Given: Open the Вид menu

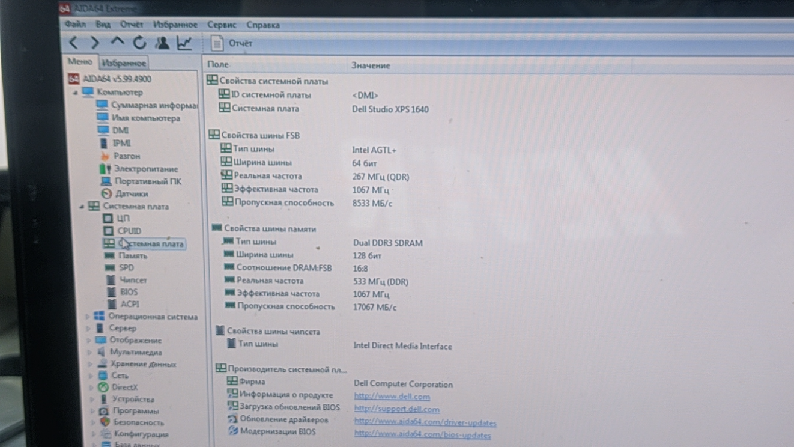Looking at the screenshot, I should tap(103, 25).
